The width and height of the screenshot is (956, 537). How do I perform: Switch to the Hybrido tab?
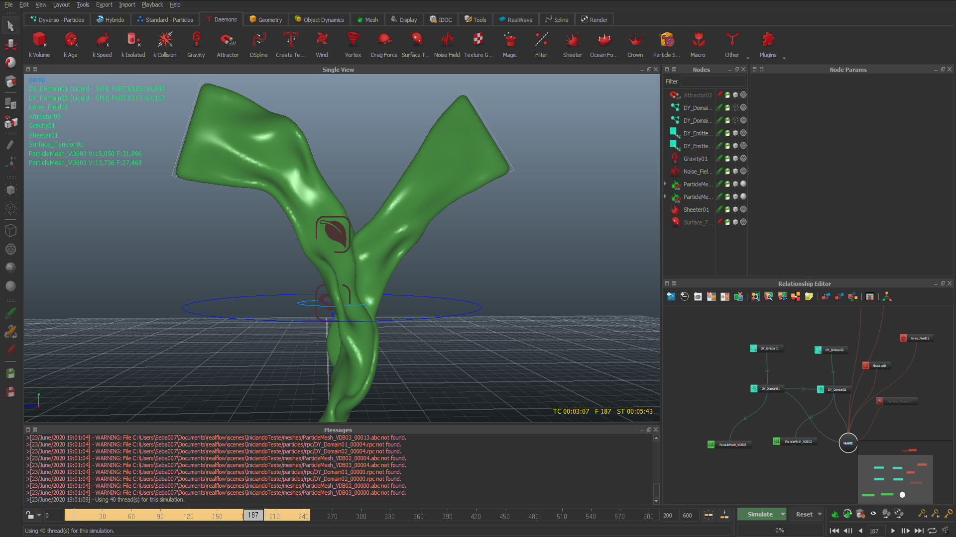(110, 20)
